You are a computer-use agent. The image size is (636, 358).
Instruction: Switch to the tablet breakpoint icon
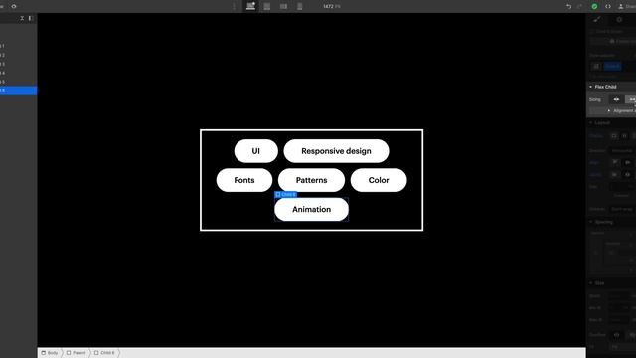click(x=267, y=7)
